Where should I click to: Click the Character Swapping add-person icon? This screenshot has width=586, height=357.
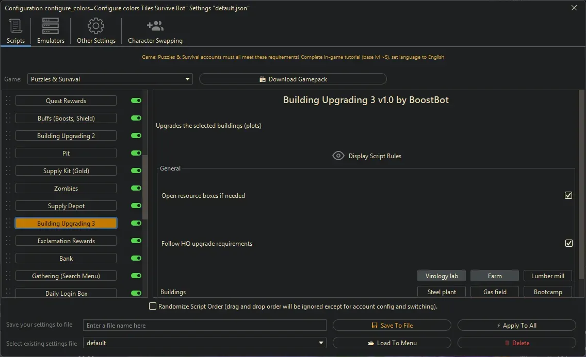click(155, 26)
